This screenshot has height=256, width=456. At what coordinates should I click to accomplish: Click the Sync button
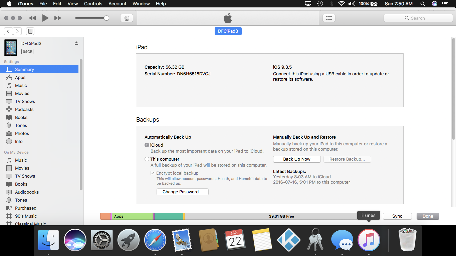click(397, 216)
